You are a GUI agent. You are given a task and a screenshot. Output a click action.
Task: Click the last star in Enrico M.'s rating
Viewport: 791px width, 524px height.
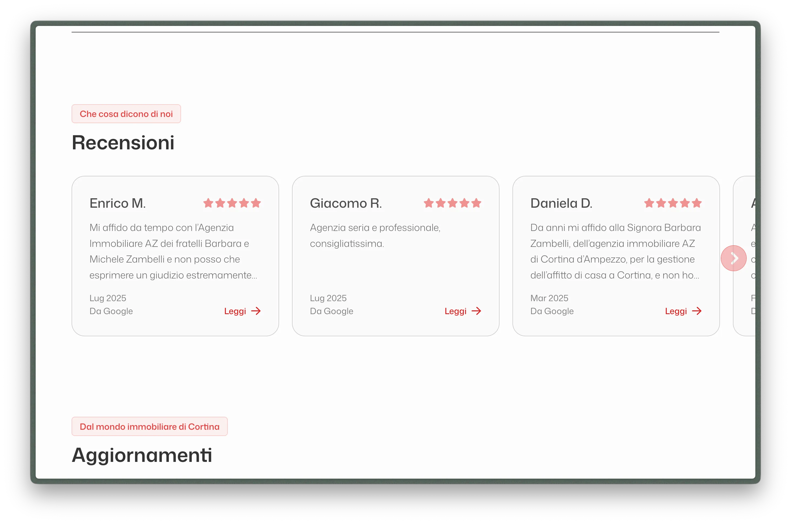[256, 203]
